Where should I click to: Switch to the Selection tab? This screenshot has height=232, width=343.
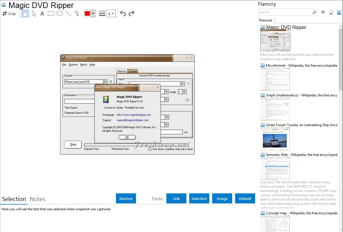[14, 199]
